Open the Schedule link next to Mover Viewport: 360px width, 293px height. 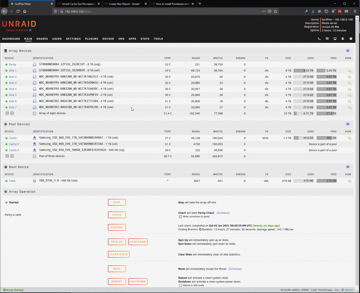[x=235, y=269]
